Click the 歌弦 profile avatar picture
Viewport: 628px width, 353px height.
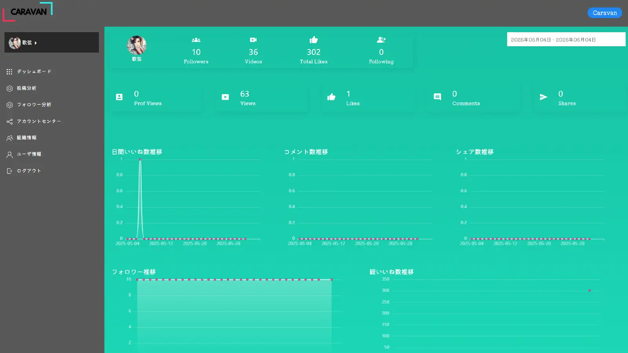click(x=137, y=45)
